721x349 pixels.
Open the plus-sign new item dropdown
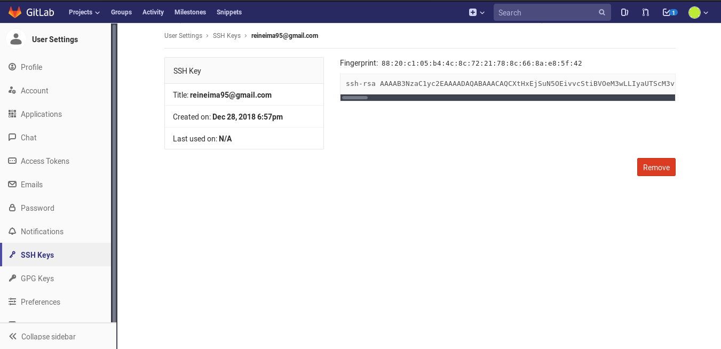coord(476,12)
